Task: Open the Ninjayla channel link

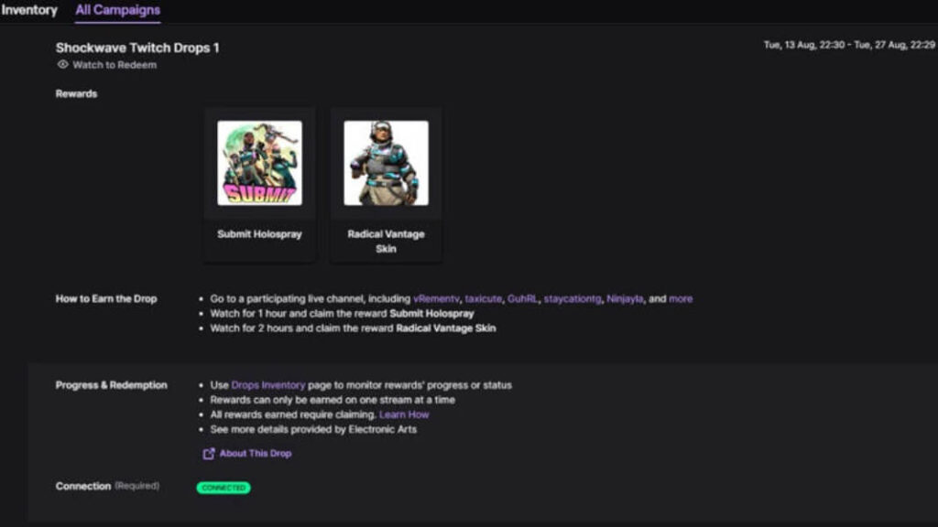Action: coord(625,299)
